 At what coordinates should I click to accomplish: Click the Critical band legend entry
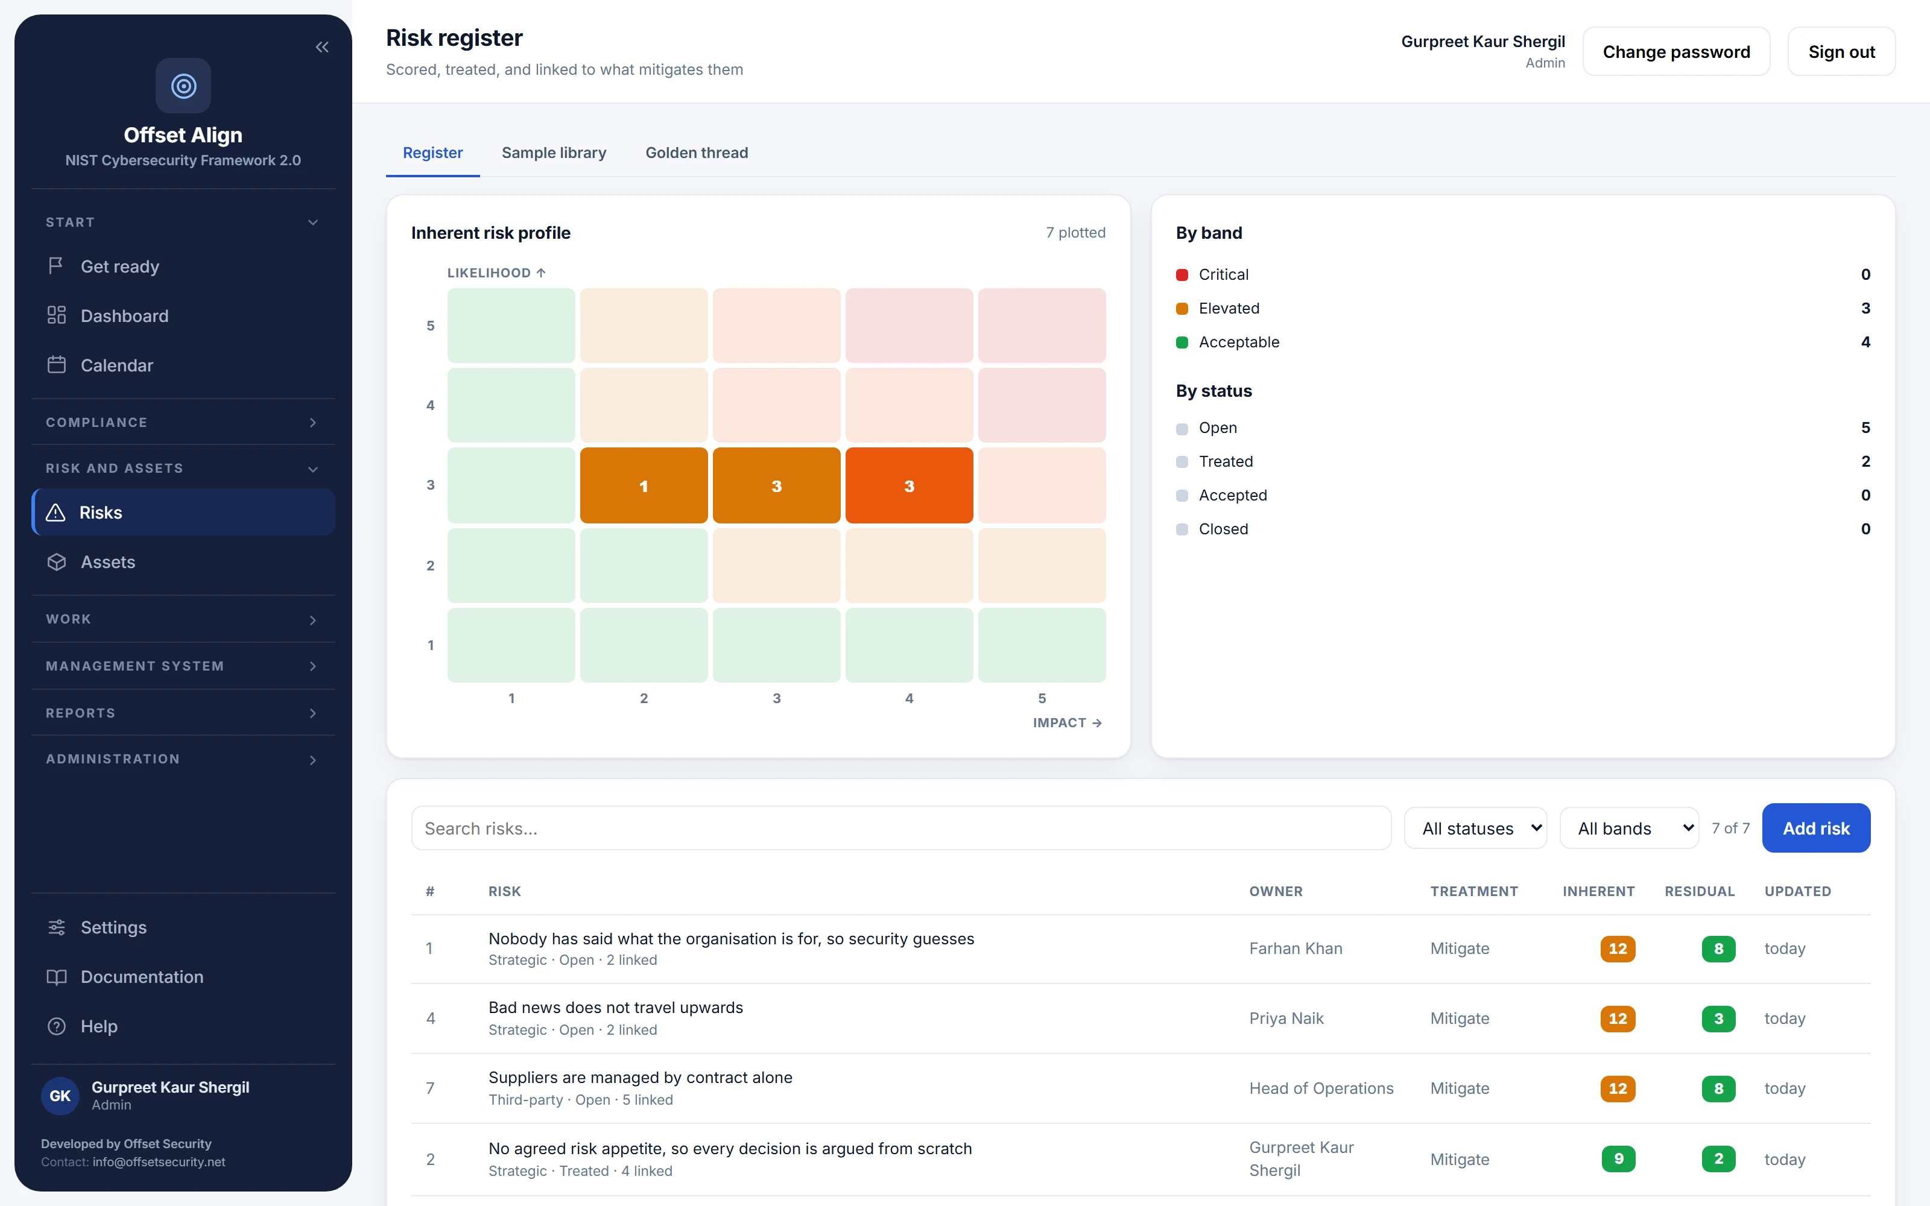click(x=1522, y=274)
